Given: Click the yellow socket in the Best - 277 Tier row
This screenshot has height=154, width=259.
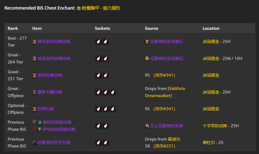Looking at the screenshot, I should pyautogui.click(x=105, y=42).
